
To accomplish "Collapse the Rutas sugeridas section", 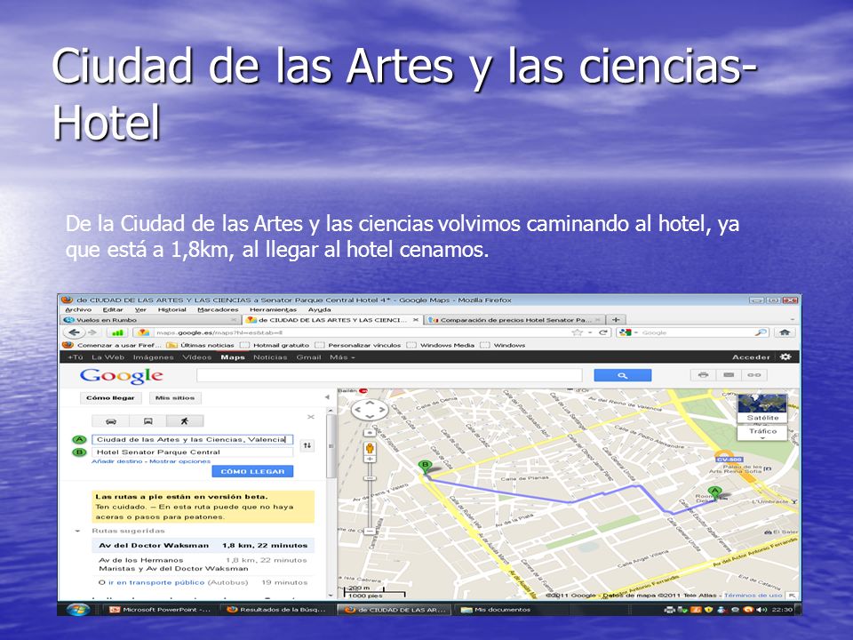I will coord(78,531).
